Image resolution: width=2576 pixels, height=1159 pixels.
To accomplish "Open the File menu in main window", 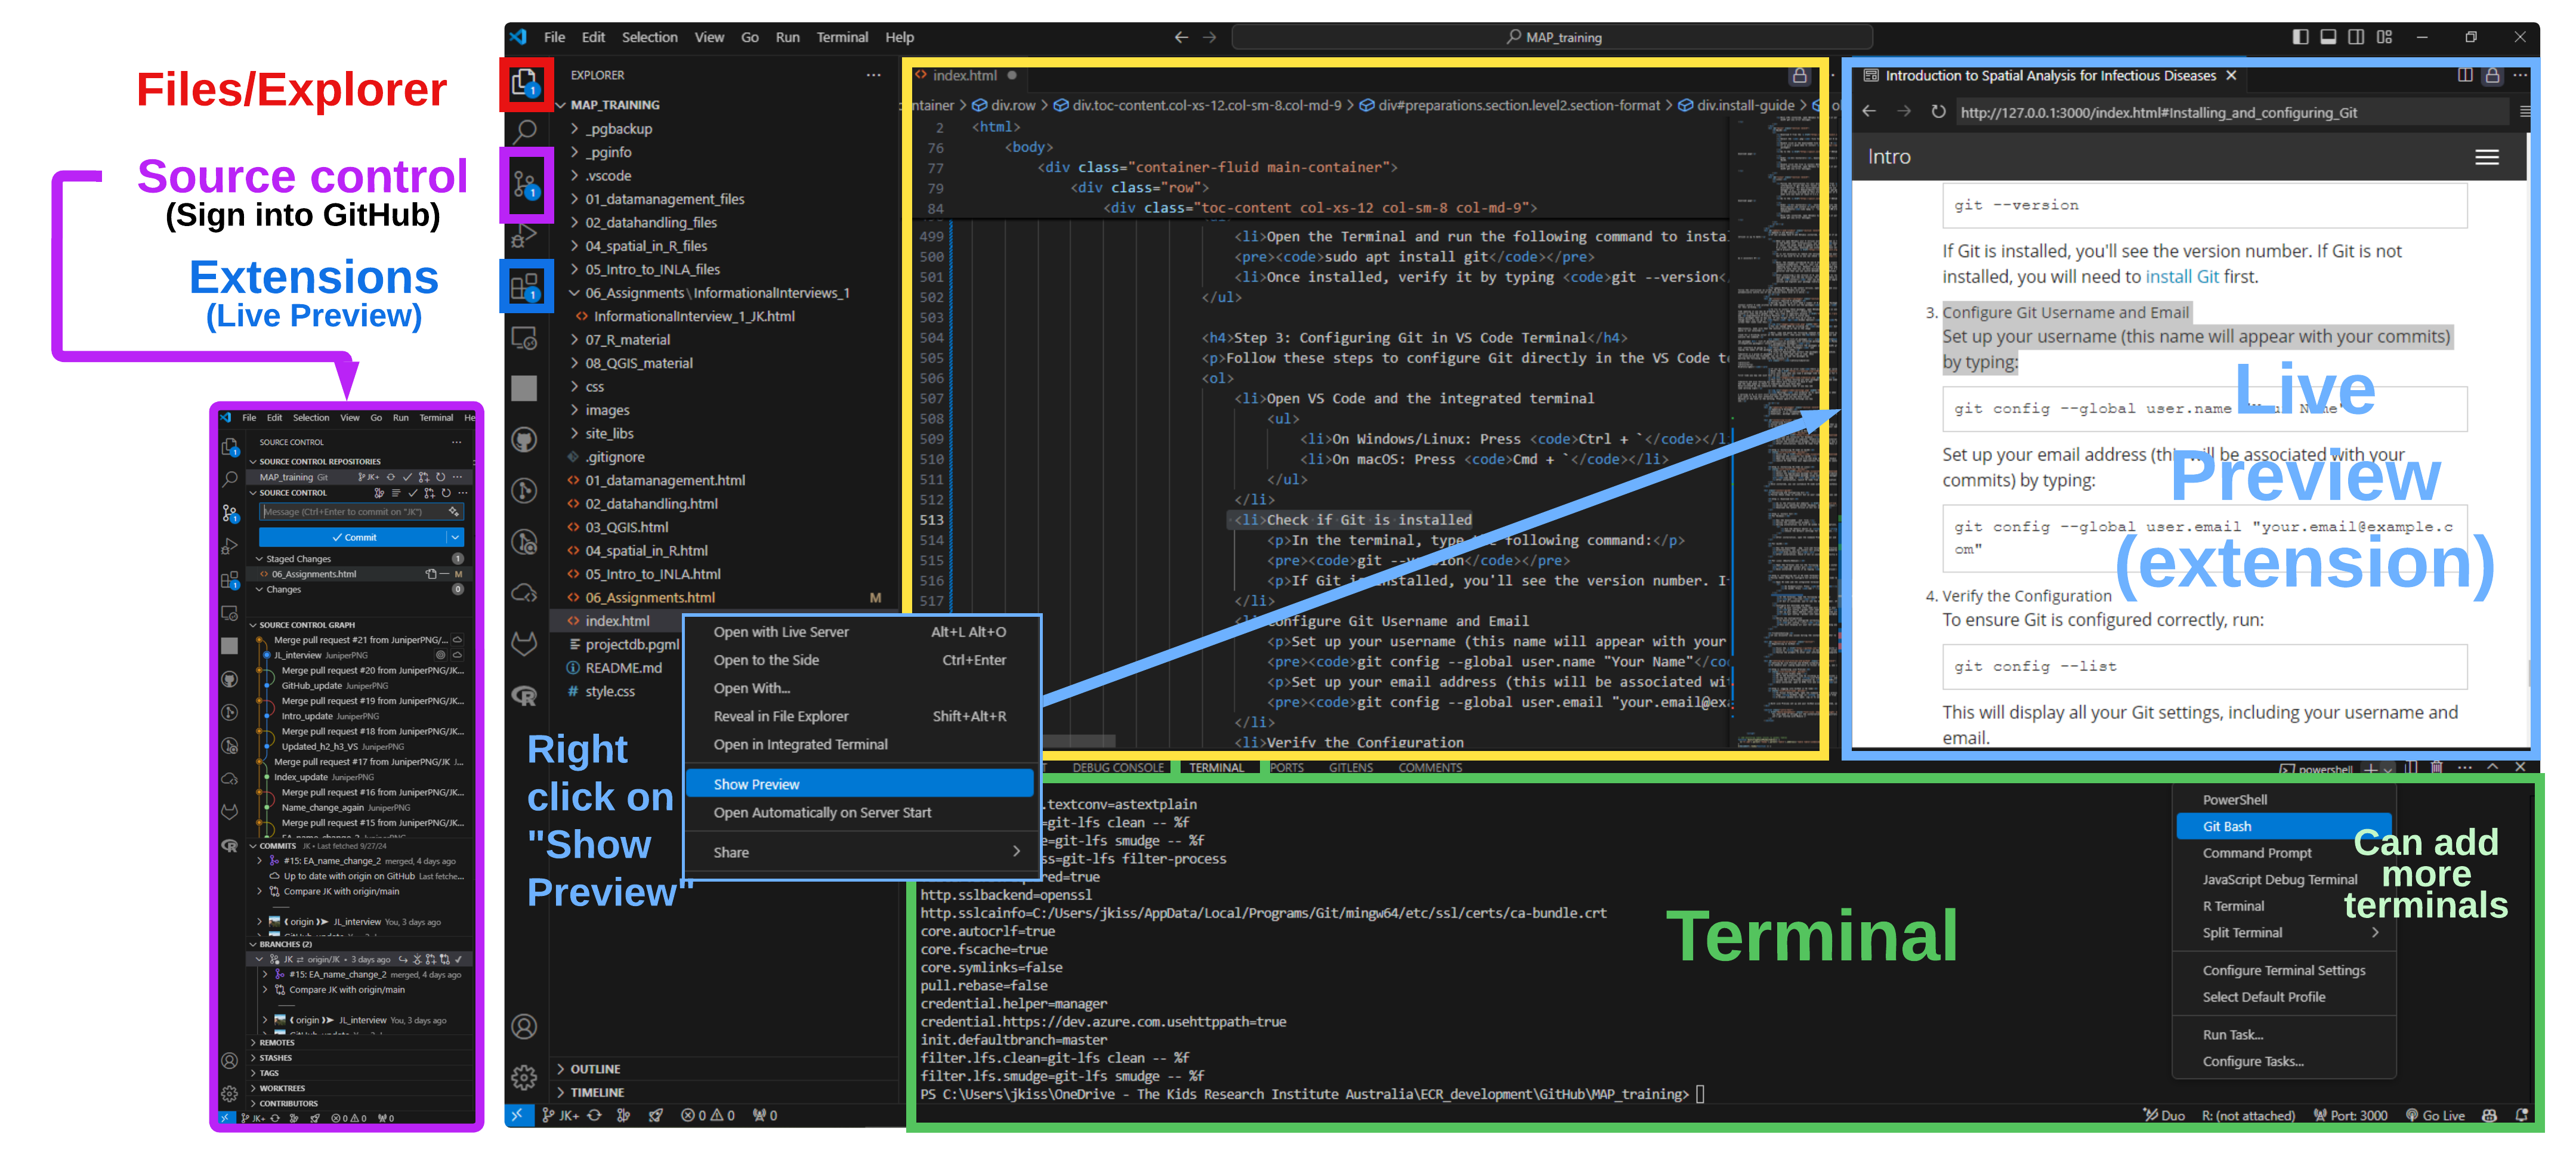I will (x=555, y=37).
